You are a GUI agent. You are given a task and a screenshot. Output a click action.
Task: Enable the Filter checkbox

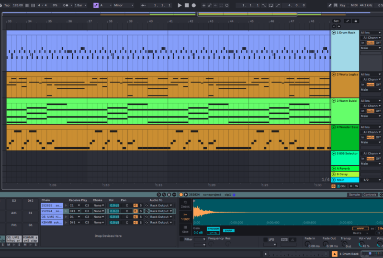point(181,239)
